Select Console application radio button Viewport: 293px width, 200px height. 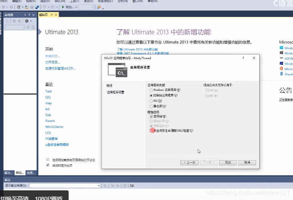pyautogui.click(x=151, y=96)
